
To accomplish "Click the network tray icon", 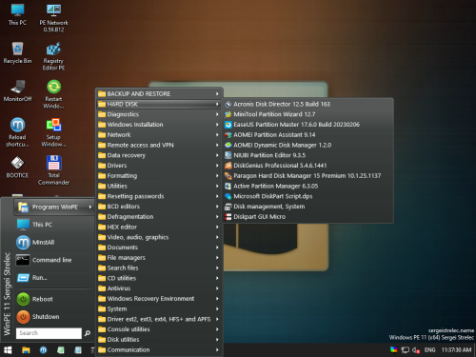I will (x=405, y=350).
